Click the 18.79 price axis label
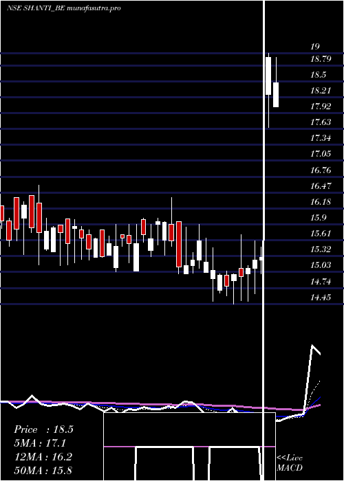This screenshot has width=344, height=481. pyautogui.click(x=321, y=59)
